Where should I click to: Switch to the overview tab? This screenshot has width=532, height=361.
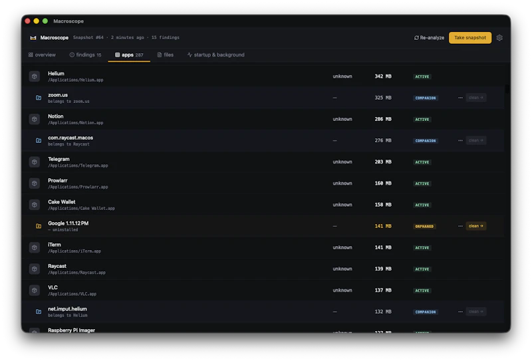42,55
